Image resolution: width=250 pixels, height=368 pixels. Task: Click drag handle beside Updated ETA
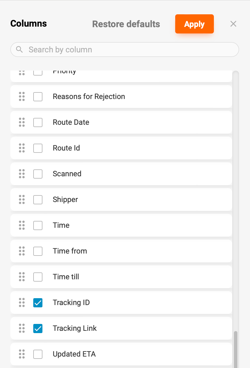pos(22,354)
